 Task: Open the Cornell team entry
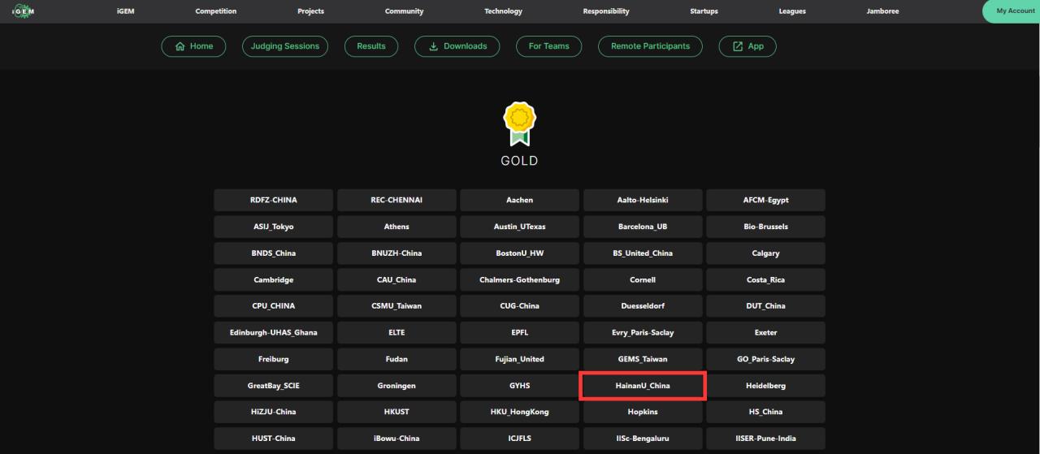[643, 279]
